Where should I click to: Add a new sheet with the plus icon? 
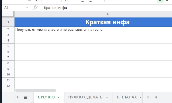[17, 97]
